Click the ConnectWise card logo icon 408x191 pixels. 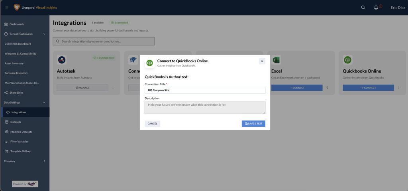(133, 60)
